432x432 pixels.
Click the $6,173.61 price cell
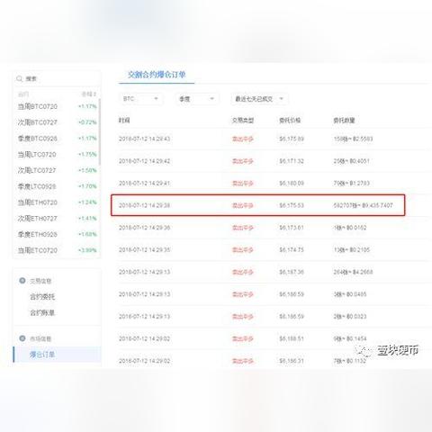pyautogui.click(x=292, y=228)
